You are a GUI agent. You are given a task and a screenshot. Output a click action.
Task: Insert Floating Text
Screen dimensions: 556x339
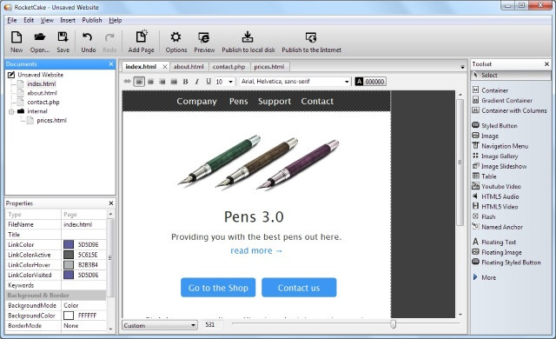(494, 242)
